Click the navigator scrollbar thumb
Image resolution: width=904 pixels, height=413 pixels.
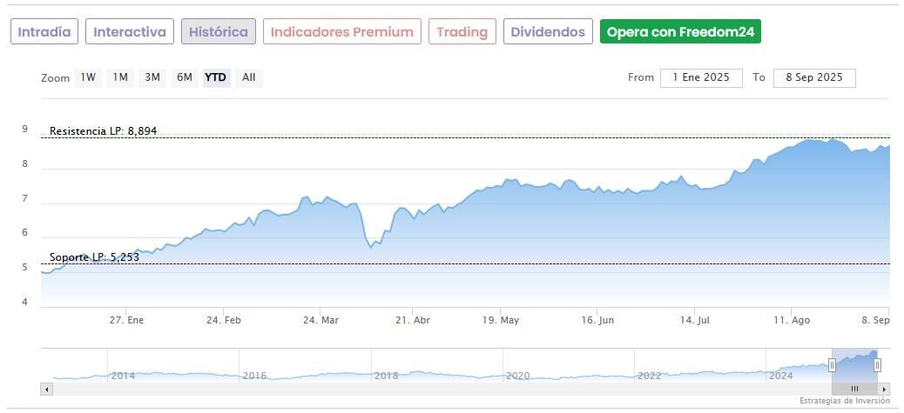(854, 389)
